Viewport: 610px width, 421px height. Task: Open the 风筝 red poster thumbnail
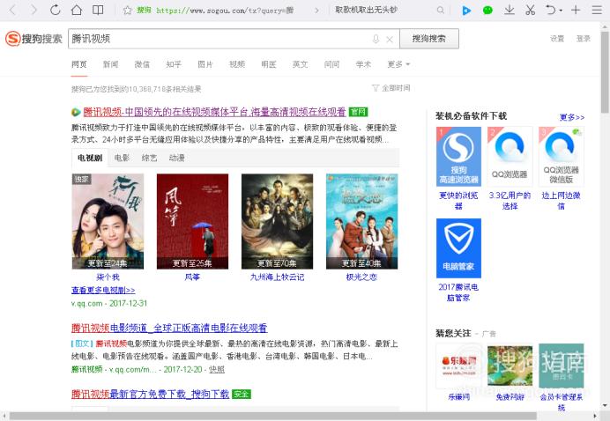point(192,221)
